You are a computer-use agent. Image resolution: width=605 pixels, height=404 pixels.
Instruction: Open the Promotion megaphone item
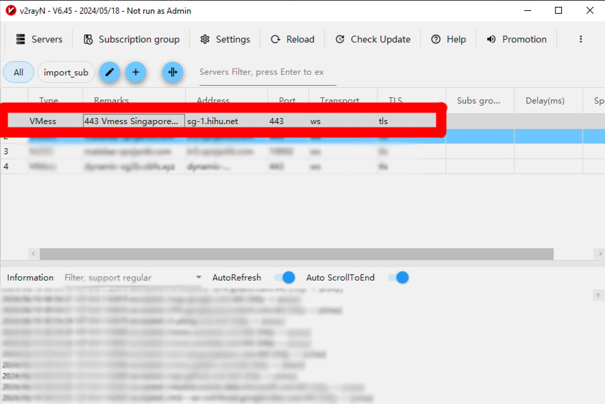pos(517,39)
